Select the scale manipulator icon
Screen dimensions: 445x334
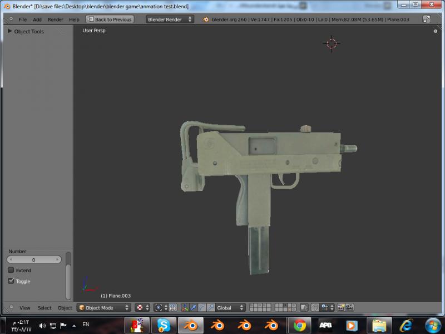click(x=210, y=308)
